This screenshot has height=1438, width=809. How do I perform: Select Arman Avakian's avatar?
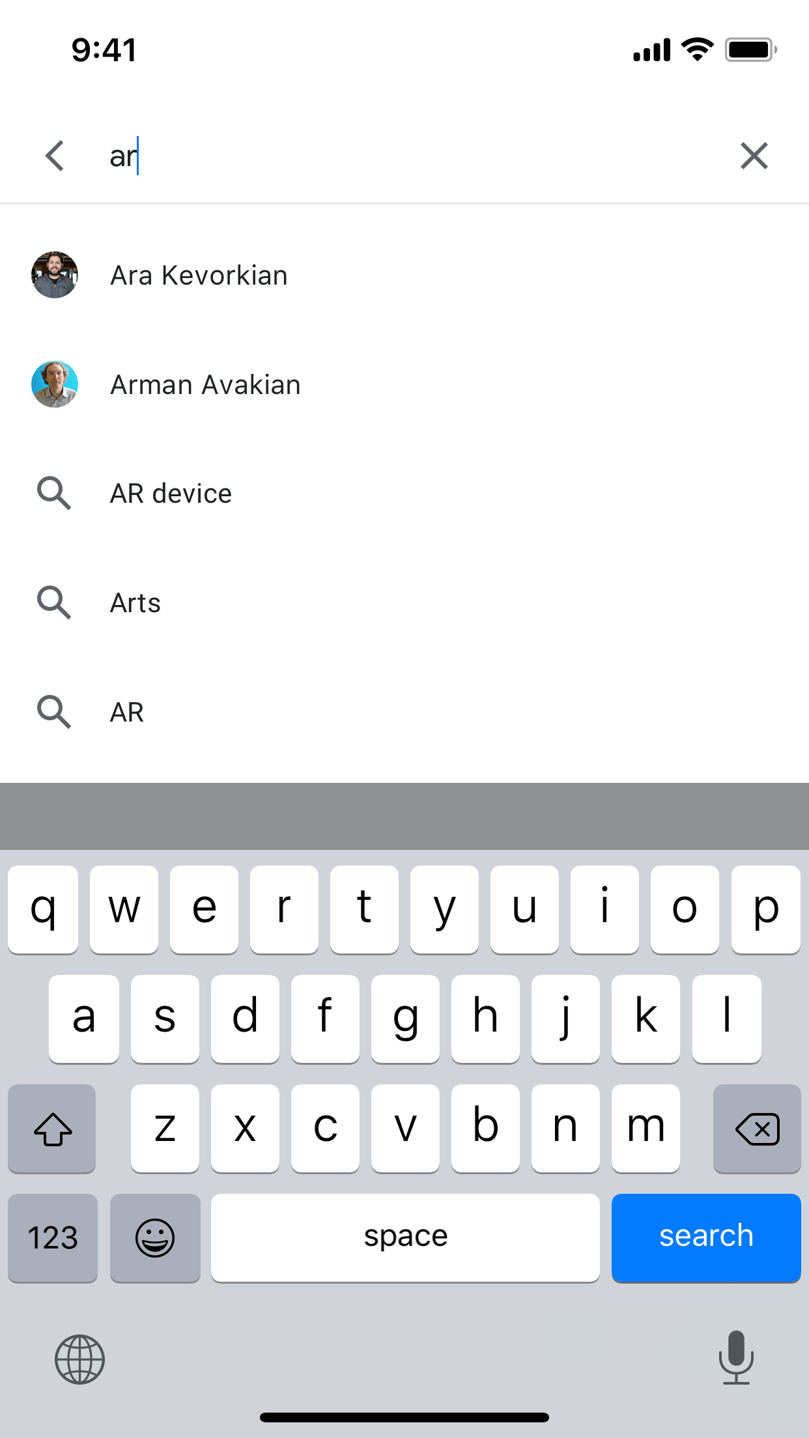click(55, 384)
